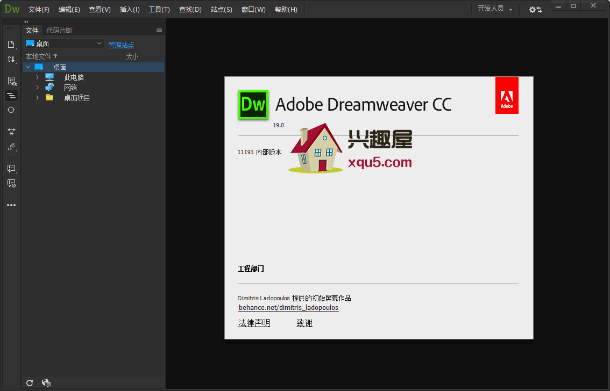610x391 pixels.
Task: Click the File Management arrows icon
Action: (x=11, y=59)
